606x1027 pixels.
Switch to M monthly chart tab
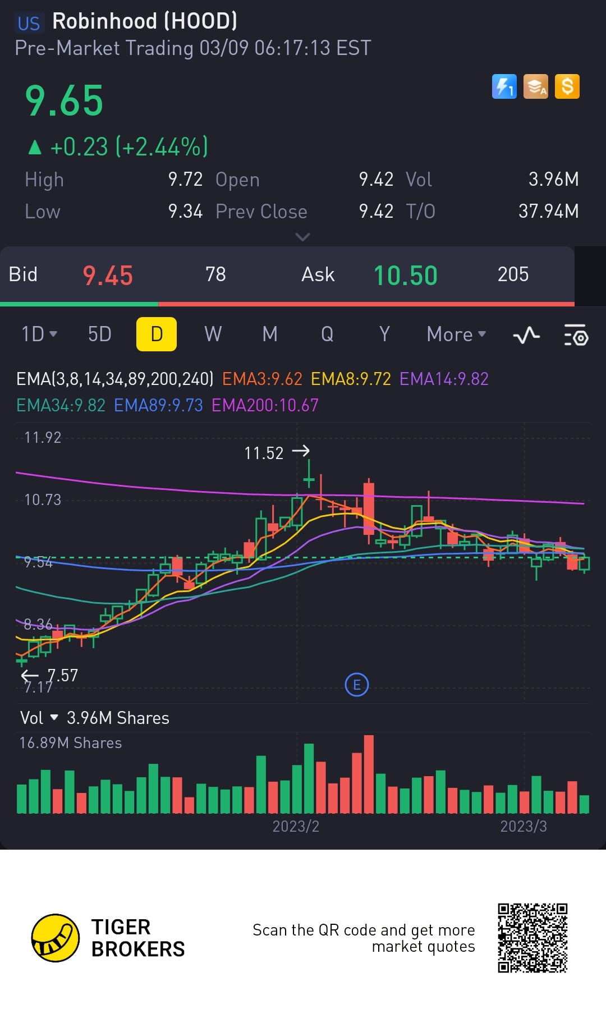pyautogui.click(x=270, y=334)
